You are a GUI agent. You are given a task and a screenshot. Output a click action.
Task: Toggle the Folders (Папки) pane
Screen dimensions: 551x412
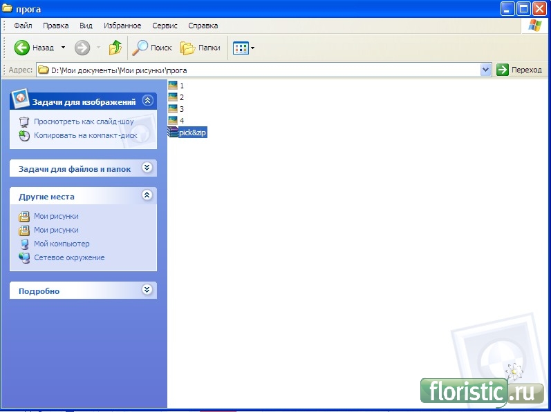pos(200,48)
